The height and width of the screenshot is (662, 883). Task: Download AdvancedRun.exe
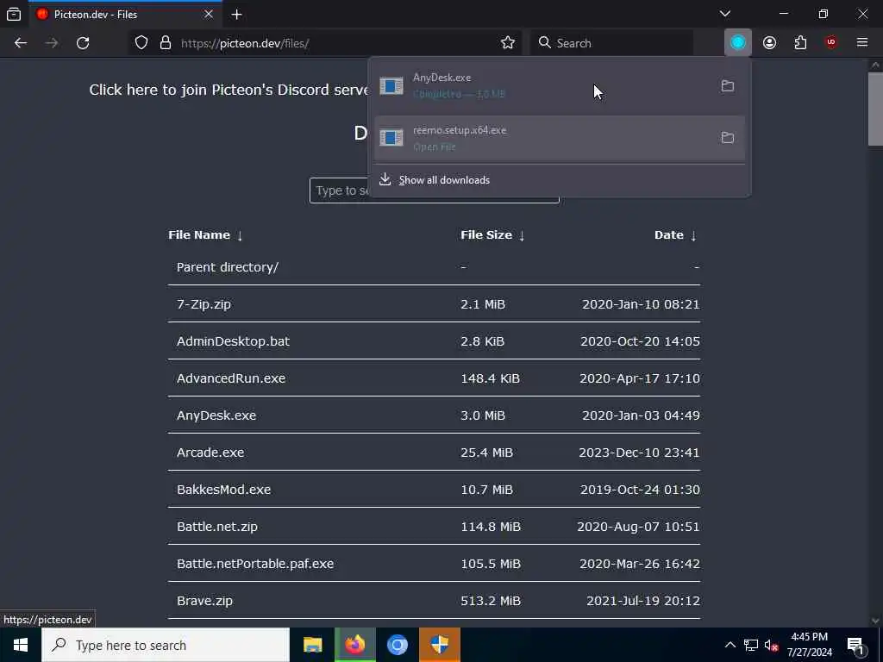[231, 378]
